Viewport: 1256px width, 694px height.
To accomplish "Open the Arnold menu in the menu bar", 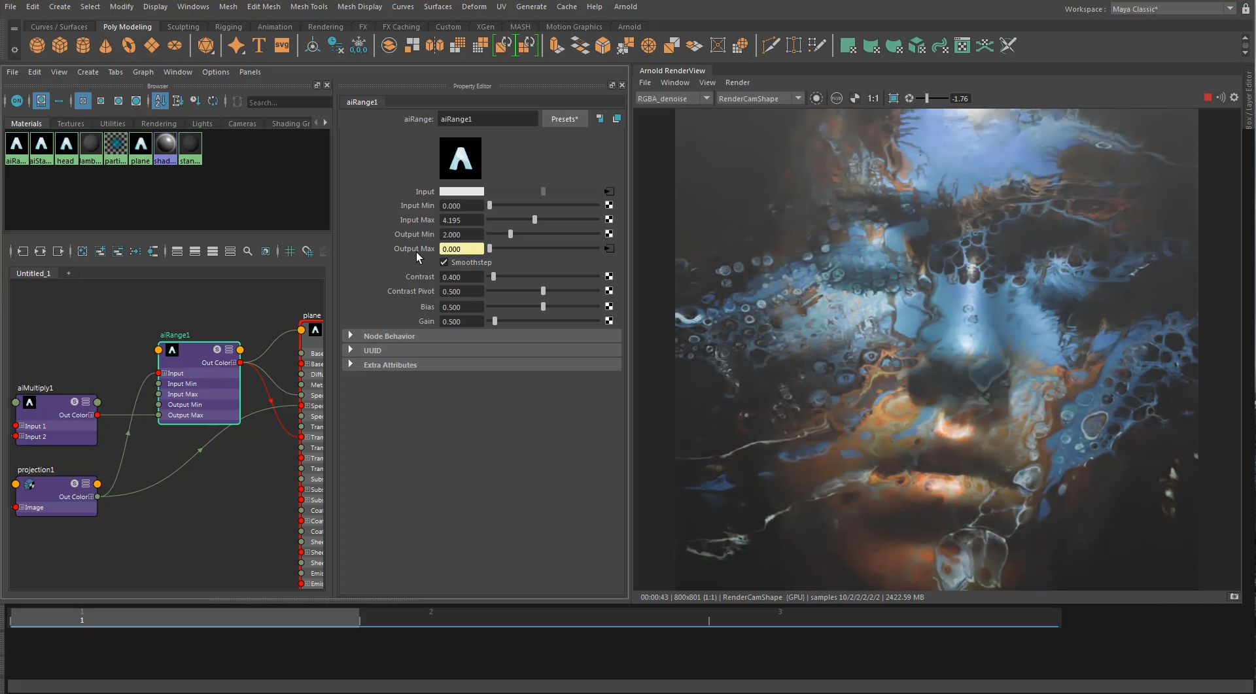I will [625, 7].
